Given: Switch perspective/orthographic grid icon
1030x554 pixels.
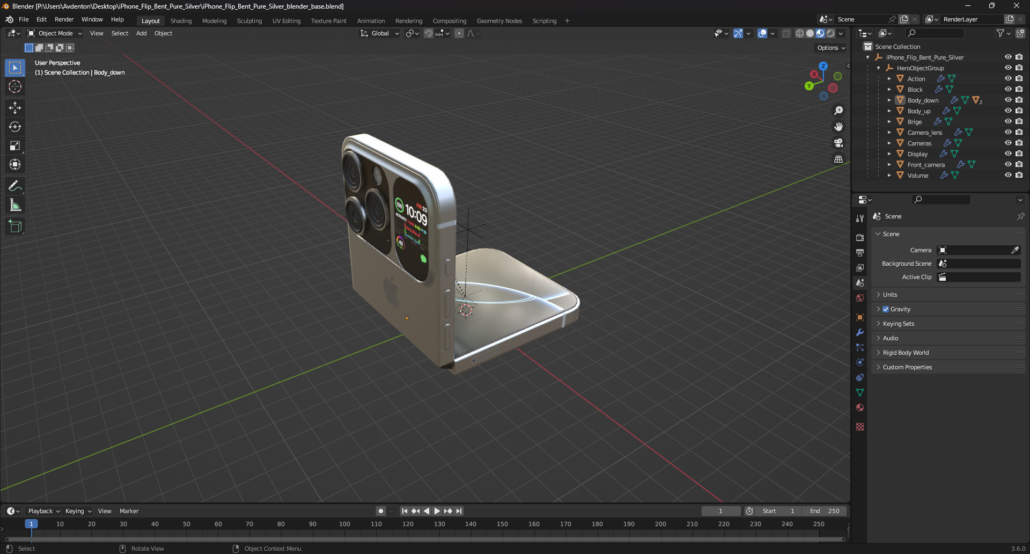Looking at the screenshot, I should 838,159.
